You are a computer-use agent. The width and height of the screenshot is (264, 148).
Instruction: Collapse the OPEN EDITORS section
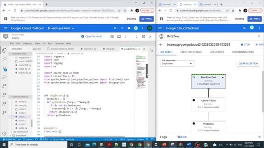[20, 54]
